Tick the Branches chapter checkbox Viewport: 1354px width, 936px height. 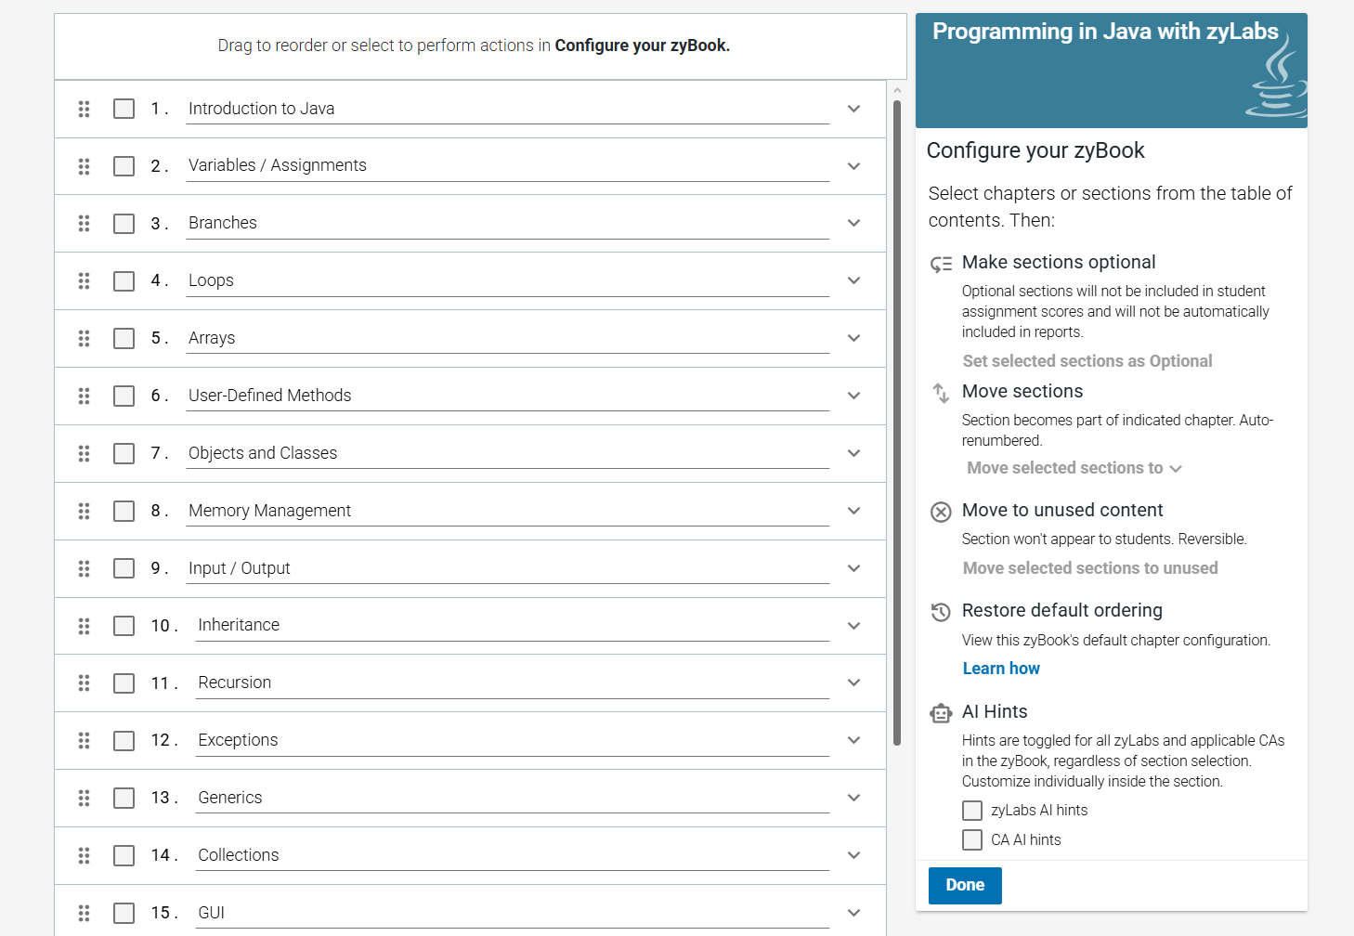(124, 224)
